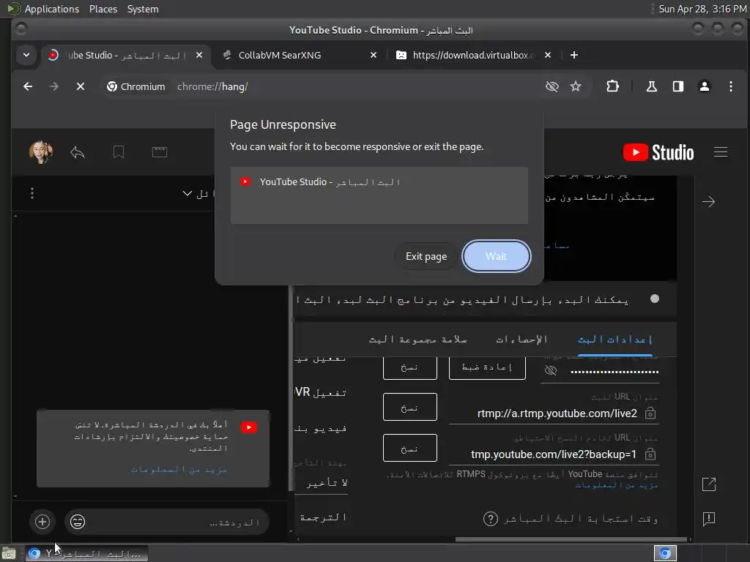This screenshot has width=750, height=562.
Task: Open the Applications menu
Action: 51,9
